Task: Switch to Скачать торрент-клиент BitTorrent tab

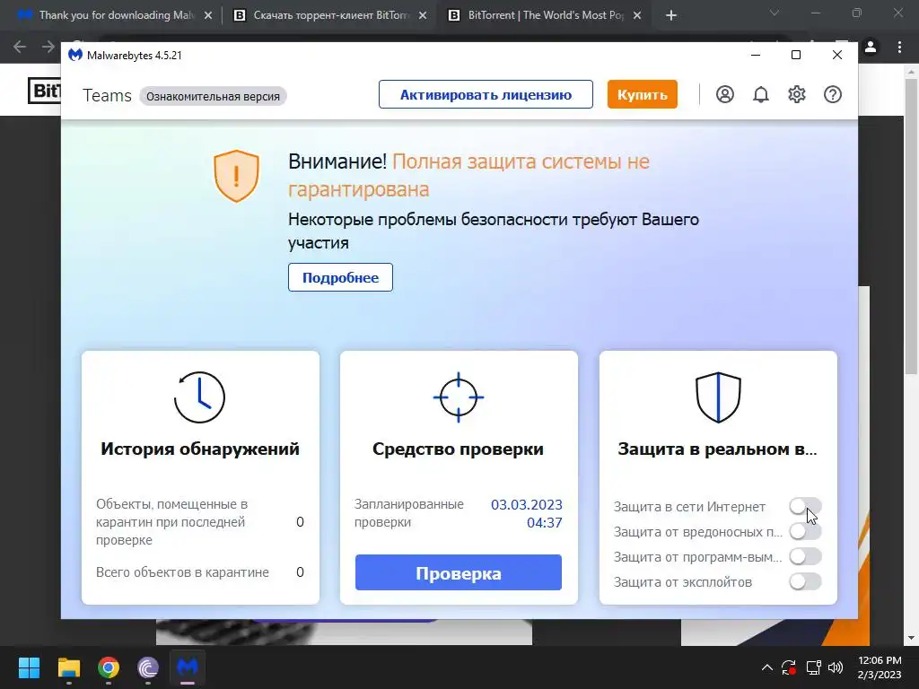Action: 328,15
